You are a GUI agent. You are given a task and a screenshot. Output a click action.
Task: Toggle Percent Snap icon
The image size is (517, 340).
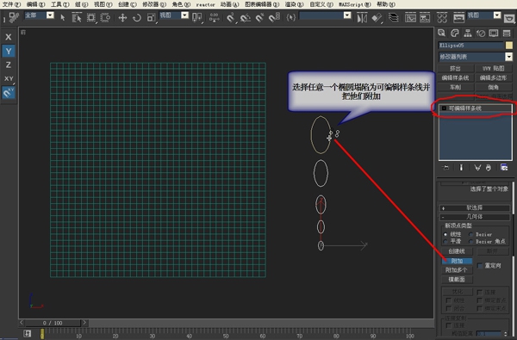[260, 17]
